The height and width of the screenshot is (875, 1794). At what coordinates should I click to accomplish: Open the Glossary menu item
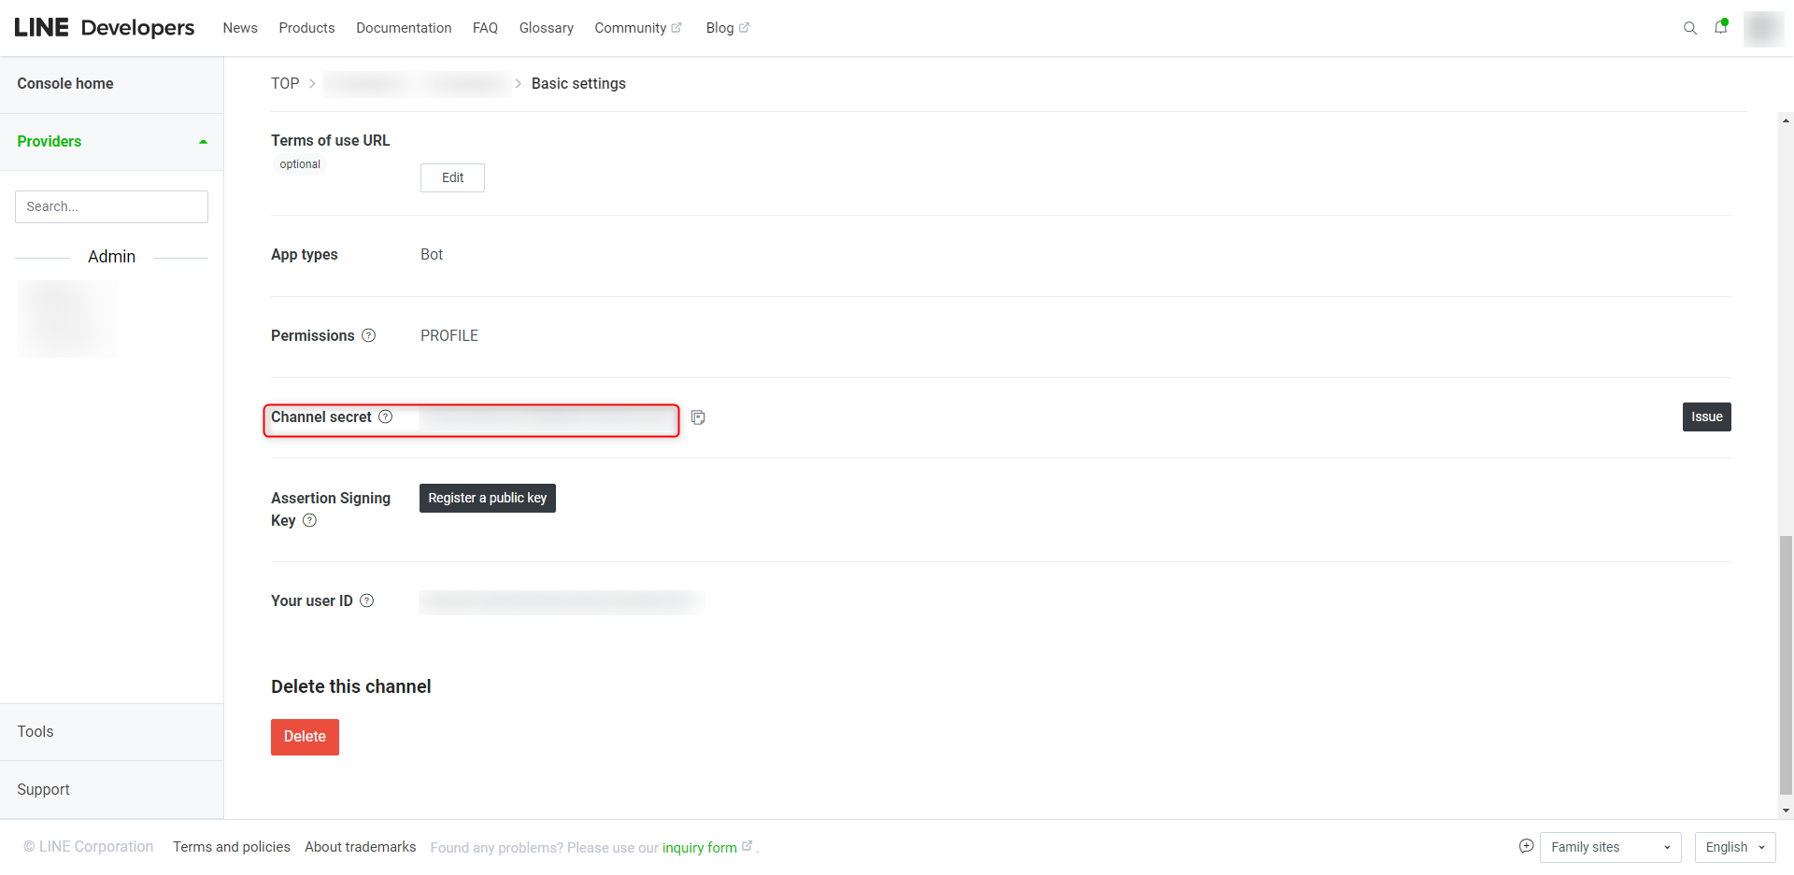547,28
